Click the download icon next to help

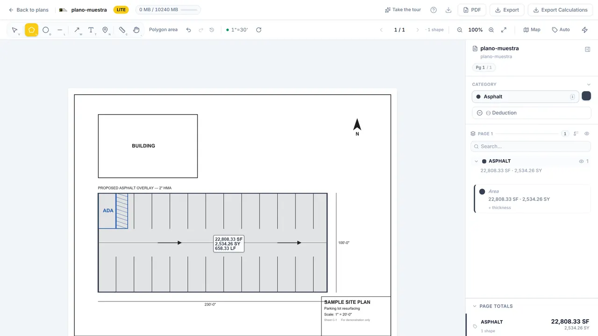(448, 10)
